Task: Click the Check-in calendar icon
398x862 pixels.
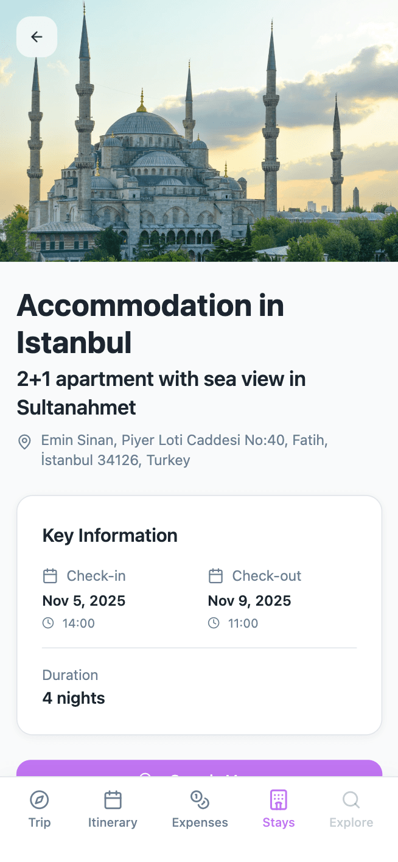Action: click(x=50, y=576)
